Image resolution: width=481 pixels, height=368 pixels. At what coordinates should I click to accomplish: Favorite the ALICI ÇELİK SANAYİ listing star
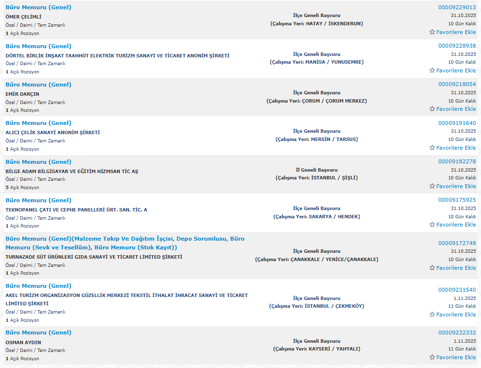pyautogui.click(x=432, y=148)
